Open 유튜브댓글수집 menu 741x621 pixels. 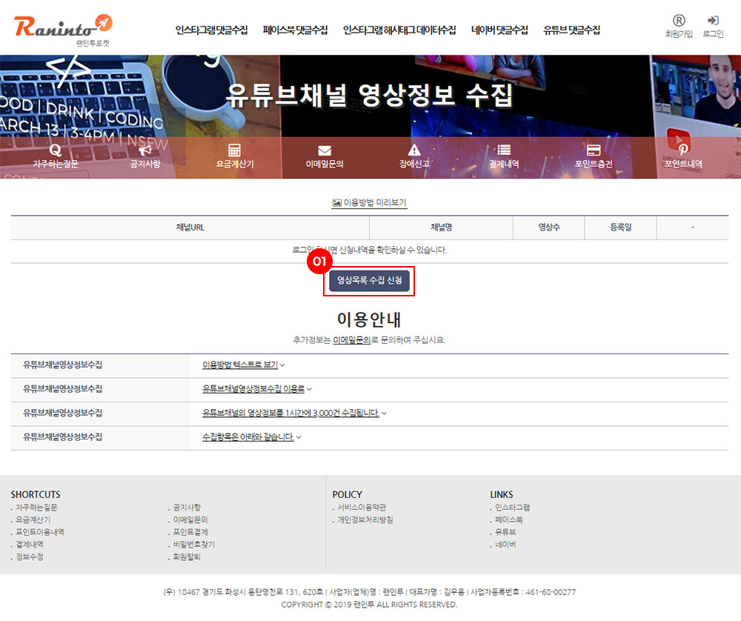[572, 30]
